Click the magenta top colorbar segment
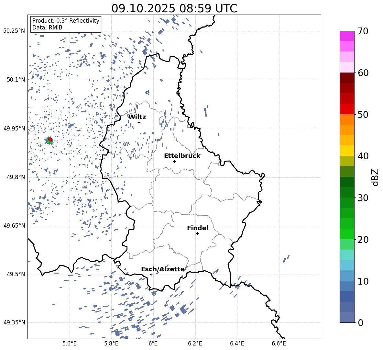Screen dimensions: 383x350 (347, 36)
